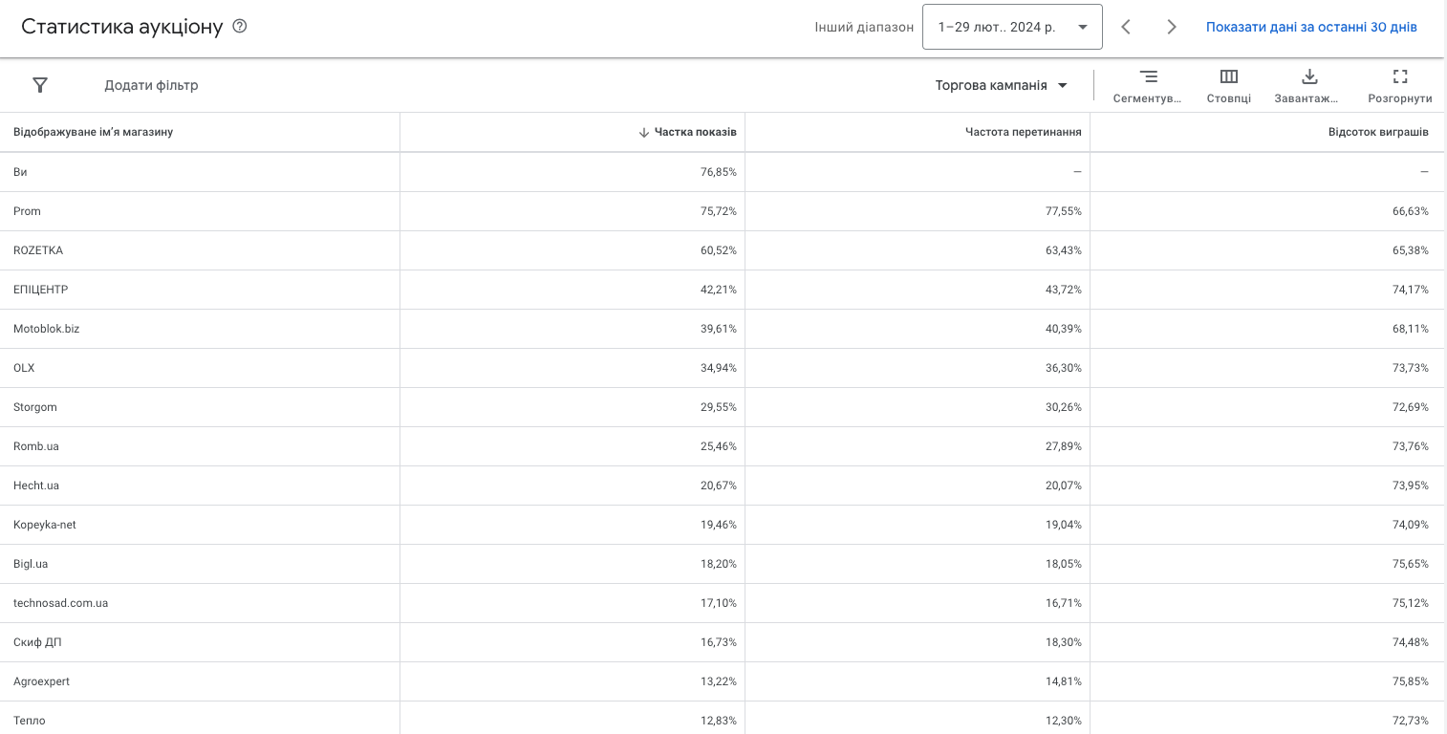1447x734 pixels.
Task: Open the date range dropdown 1–29 лют. 2024
Action: click(x=1012, y=27)
